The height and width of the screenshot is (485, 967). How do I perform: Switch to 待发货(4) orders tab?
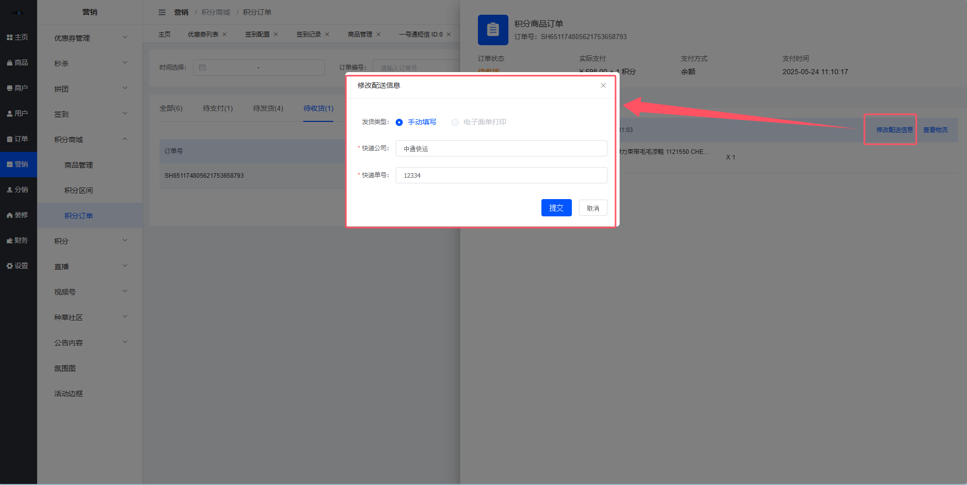[268, 108]
